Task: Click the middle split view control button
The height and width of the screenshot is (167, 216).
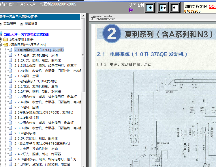Action: click(x=163, y=8)
